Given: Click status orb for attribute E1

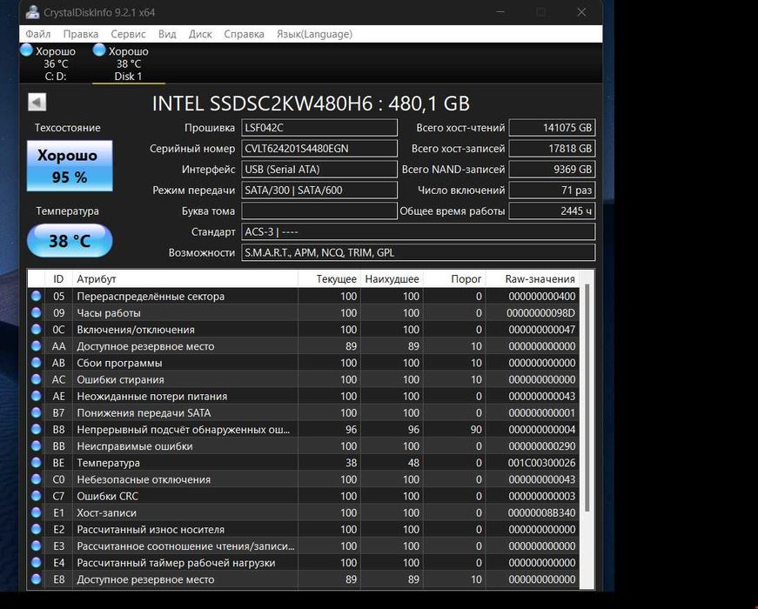Looking at the screenshot, I should point(37,512).
